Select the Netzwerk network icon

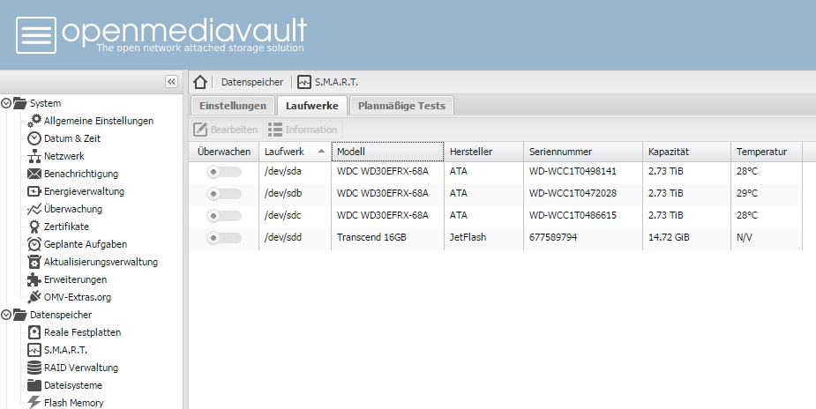tap(34, 156)
